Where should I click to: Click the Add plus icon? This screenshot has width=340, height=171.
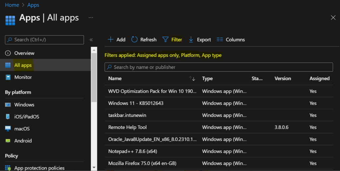tap(111, 40)
